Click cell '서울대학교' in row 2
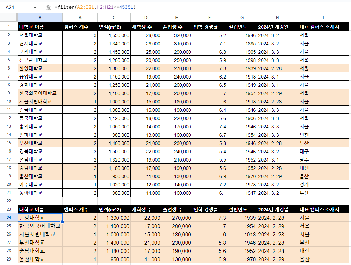Image resolution: width=351 pixels, height=265 pixels. [x=40, y=35]
